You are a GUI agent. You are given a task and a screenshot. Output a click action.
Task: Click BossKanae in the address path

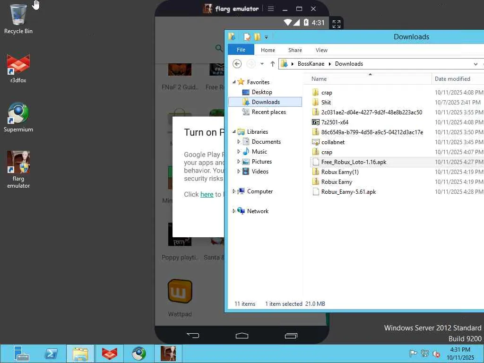(x=311, y=64)
